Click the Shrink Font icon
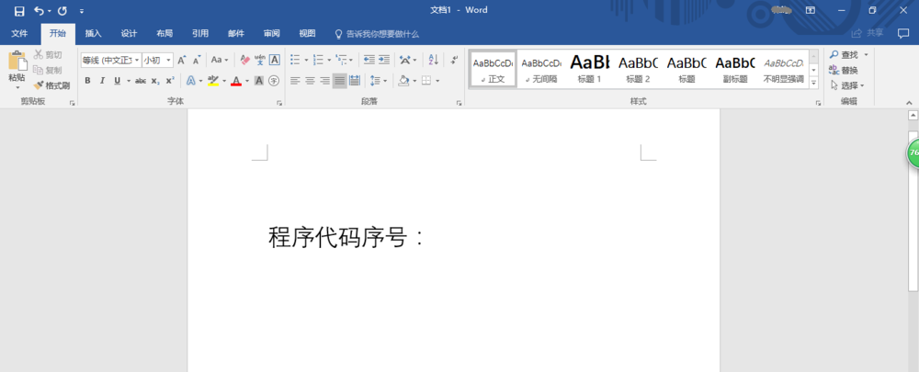The width and height of the screenshot is (919, 372). point(197,60)
